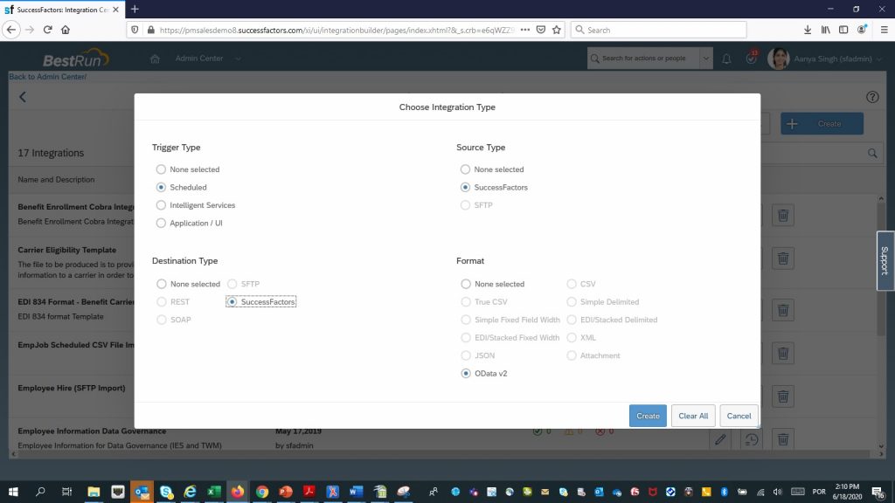Image resolution: width=895 pixels, height=503 pixels.
Task: Open Windows taskbar search icon
Action: pyautogui.click(x=40, y=492)
